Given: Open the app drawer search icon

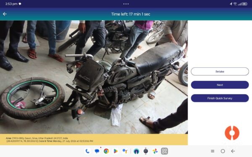Looking at the screenshot, I should point(165,151).
